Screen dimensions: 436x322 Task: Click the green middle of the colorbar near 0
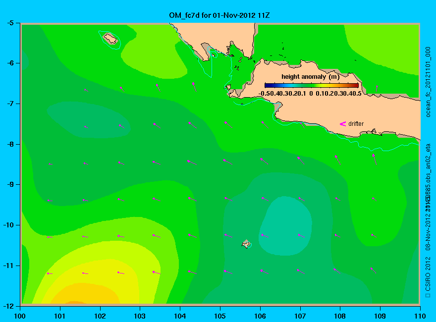point(312,85)
